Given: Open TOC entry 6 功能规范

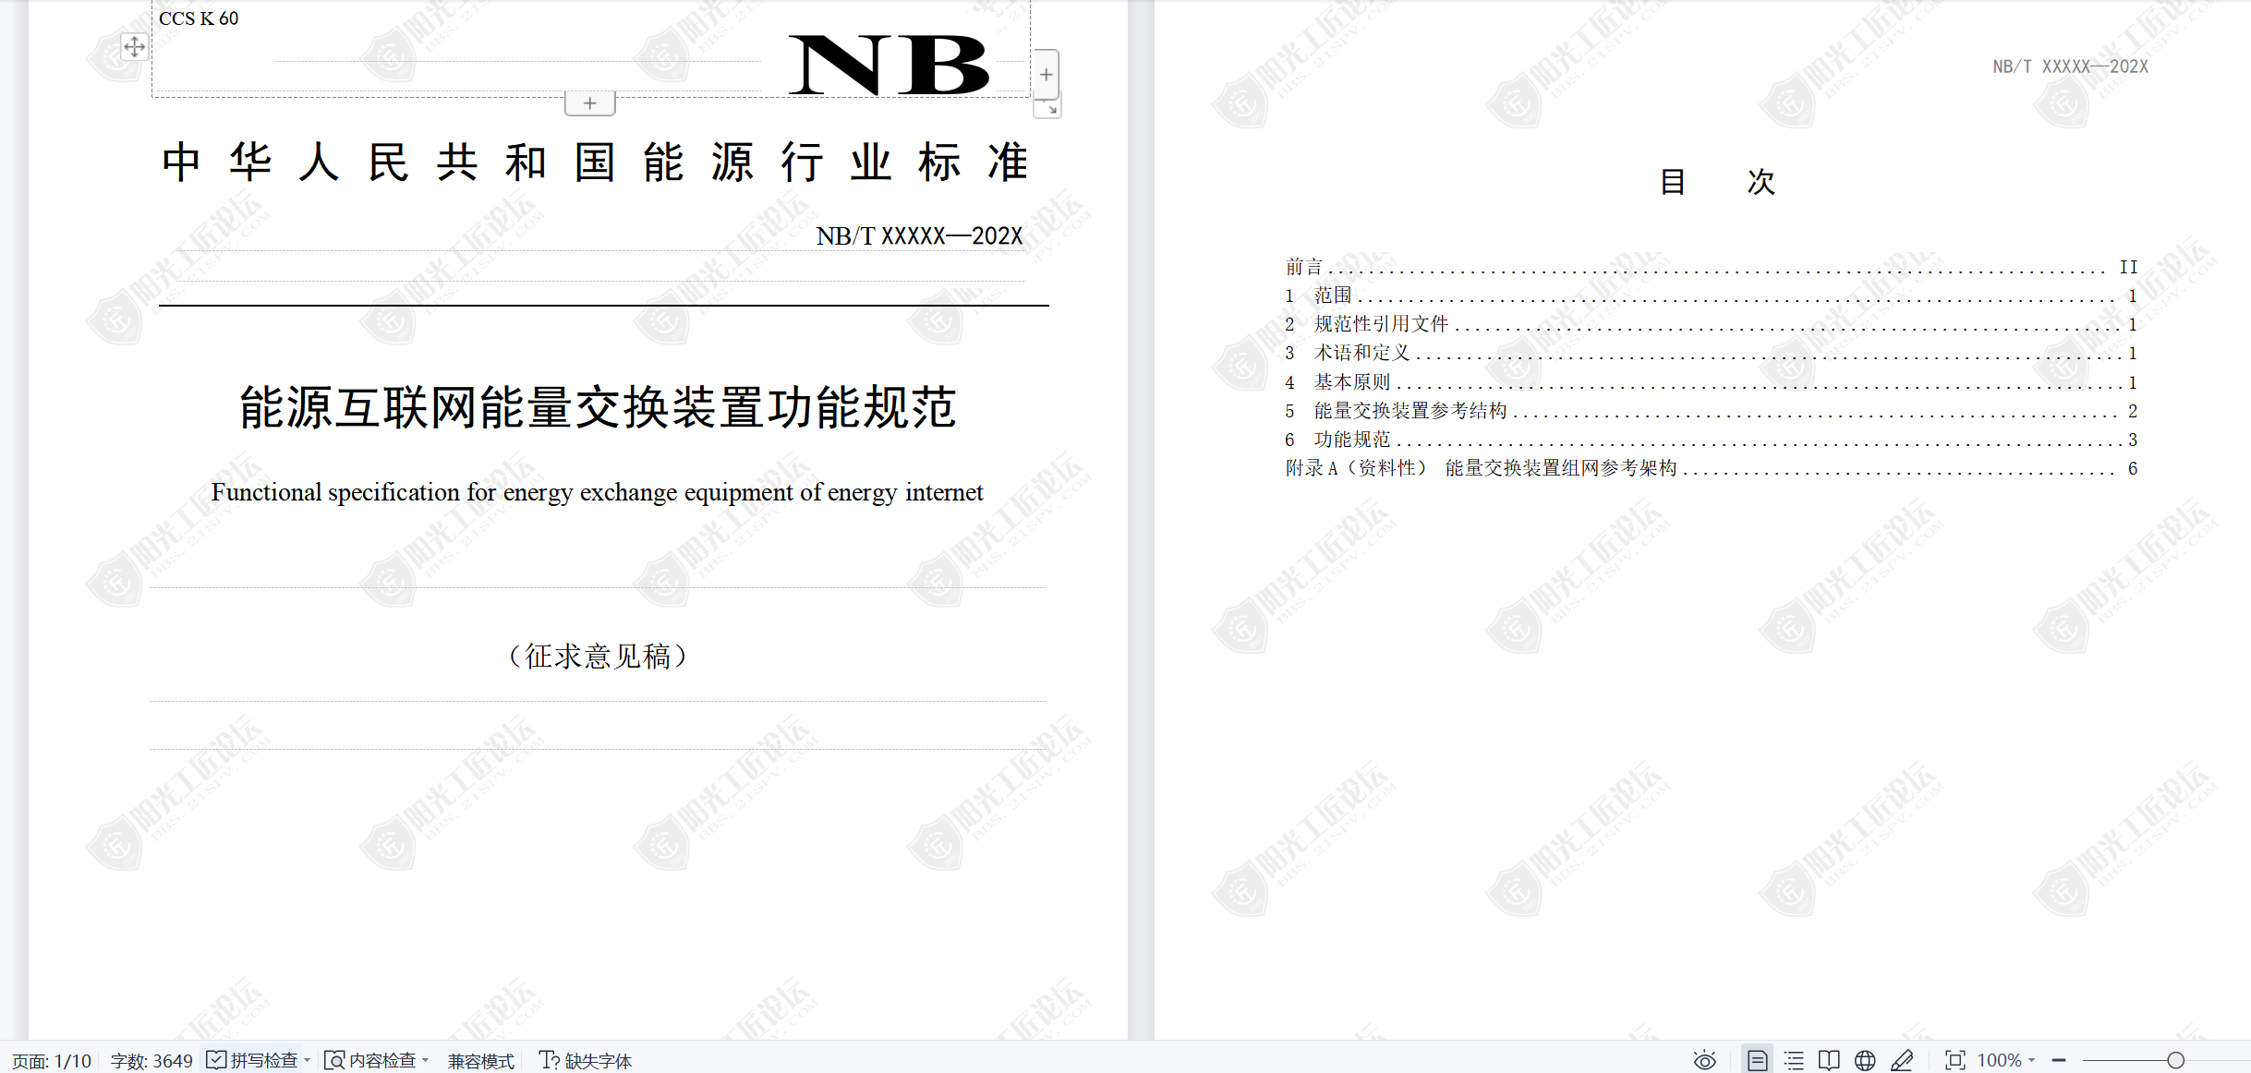Looking at the screenshot, I should click(x=1711, y=440).
